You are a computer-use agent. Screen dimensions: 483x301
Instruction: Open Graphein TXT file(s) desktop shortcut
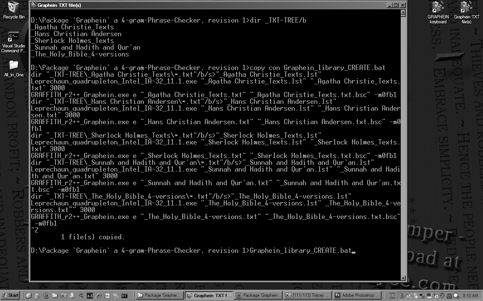click(467, 12)
